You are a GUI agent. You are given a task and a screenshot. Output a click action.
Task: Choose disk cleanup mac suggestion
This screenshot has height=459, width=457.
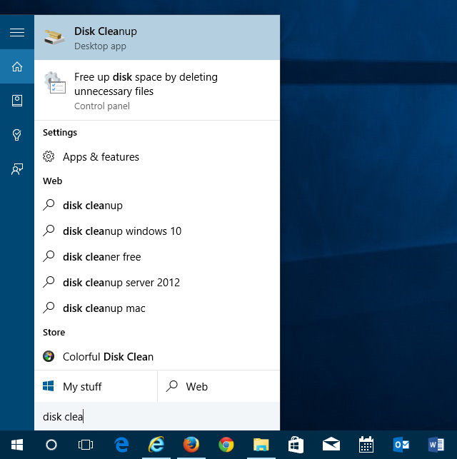pos(104,308)
